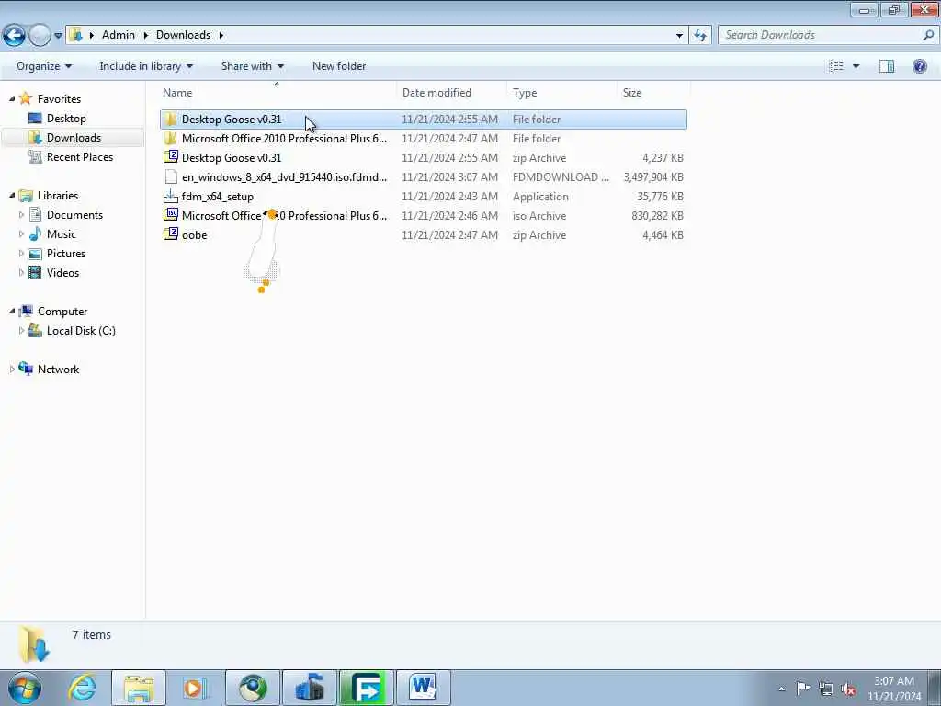The image size is (941, 706).
Task: Select Downloads in the navigation pane
Action: 74,138
